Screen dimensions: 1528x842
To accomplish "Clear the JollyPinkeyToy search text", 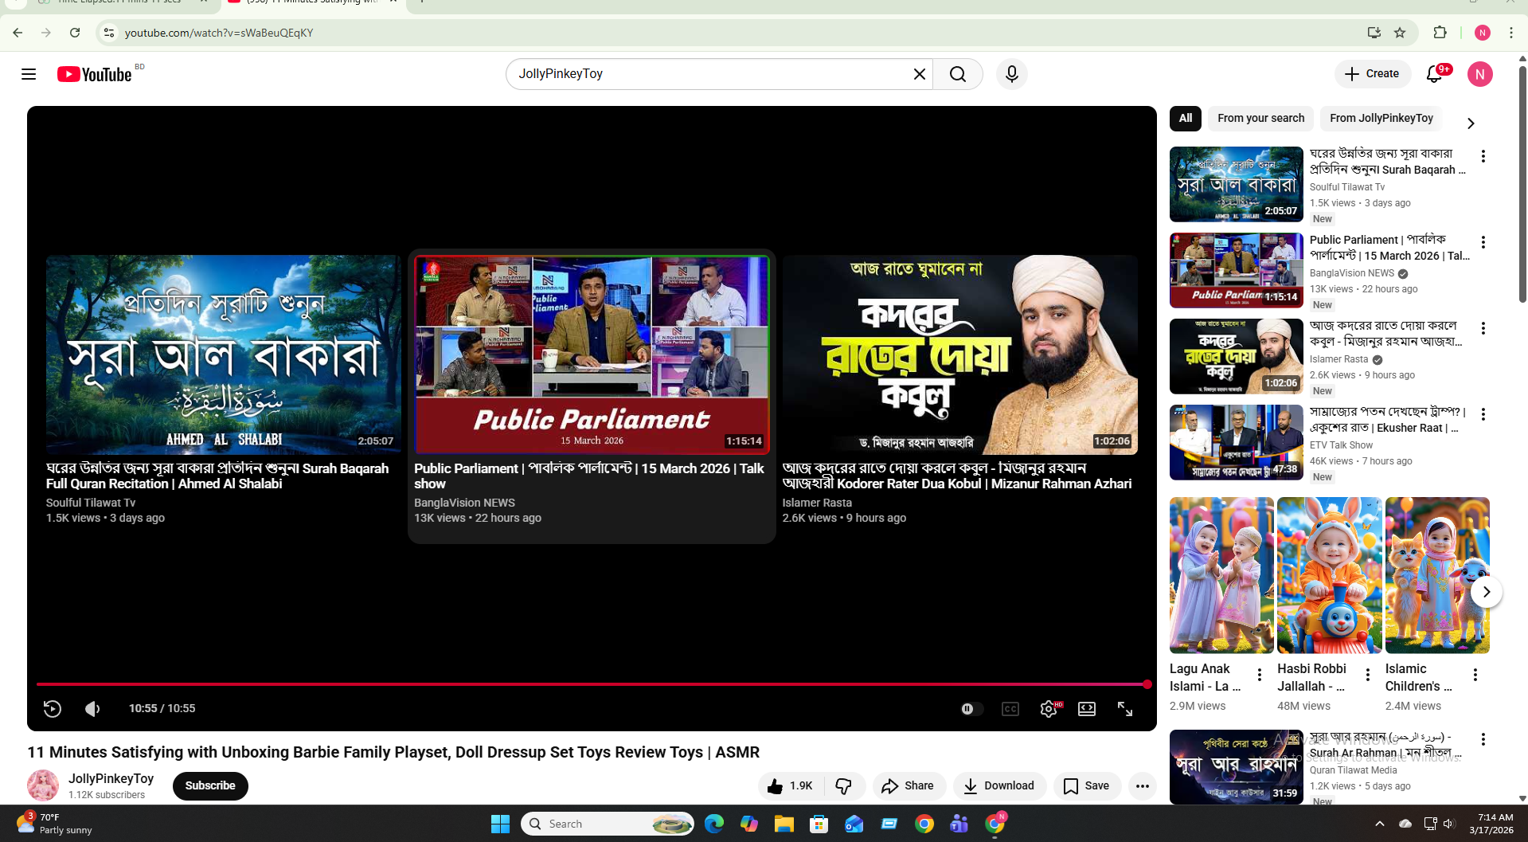I will [919, 74].
